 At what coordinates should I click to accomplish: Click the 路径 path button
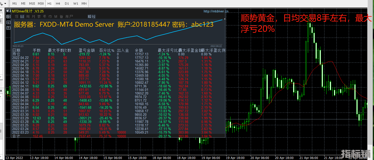[92, 17]
